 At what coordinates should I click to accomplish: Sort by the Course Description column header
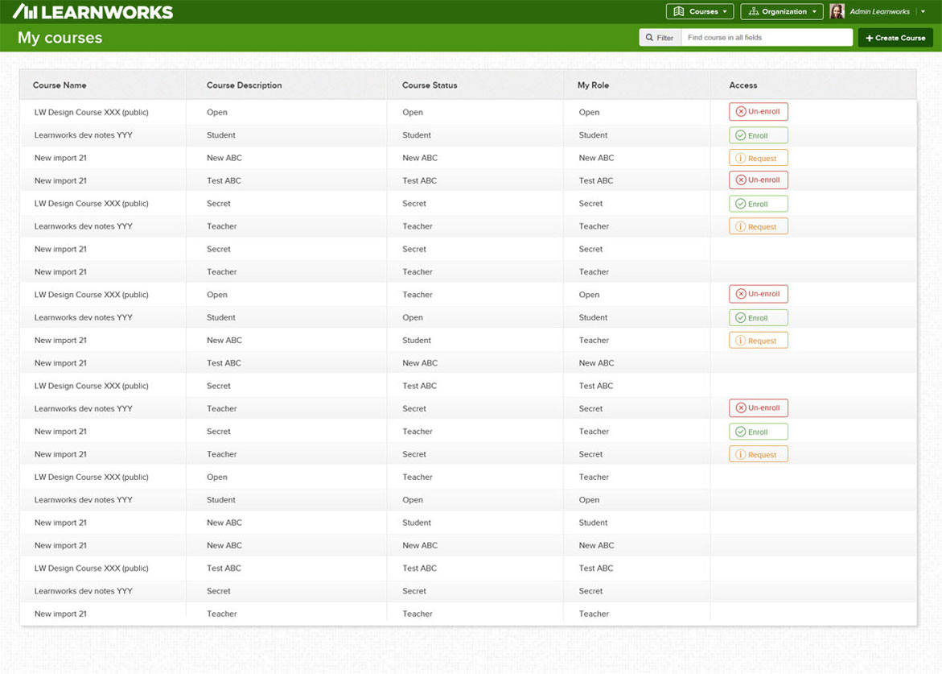(244, 85)
